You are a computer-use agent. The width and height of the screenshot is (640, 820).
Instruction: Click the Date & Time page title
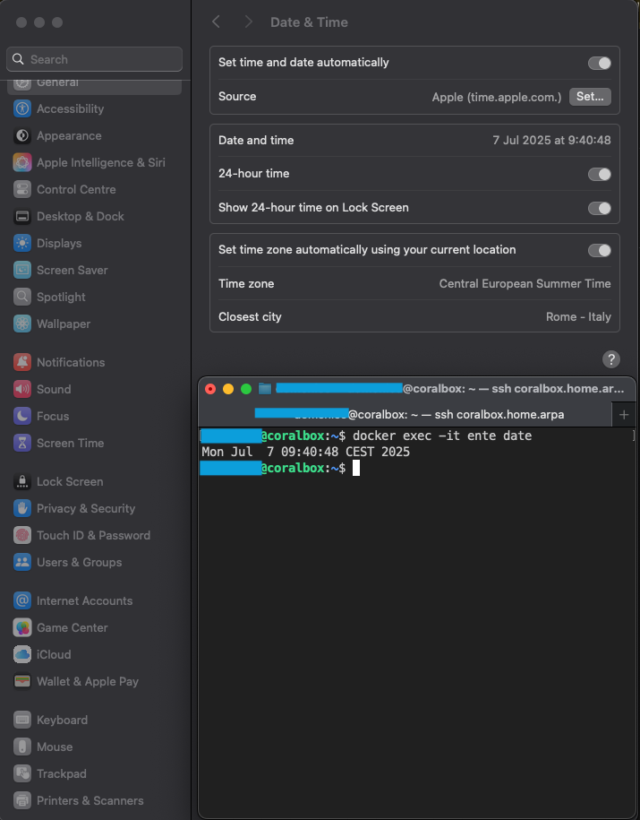click(x=309, y=22)
